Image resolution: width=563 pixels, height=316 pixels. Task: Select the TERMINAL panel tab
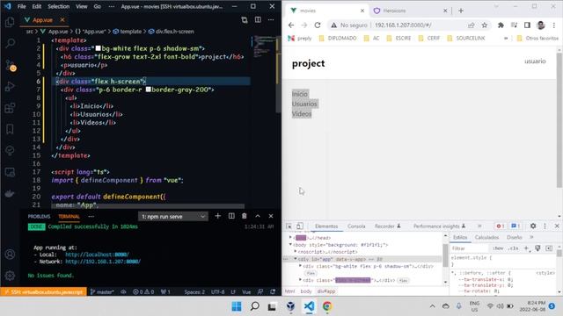pyautogui.click(x=69, y=217)
